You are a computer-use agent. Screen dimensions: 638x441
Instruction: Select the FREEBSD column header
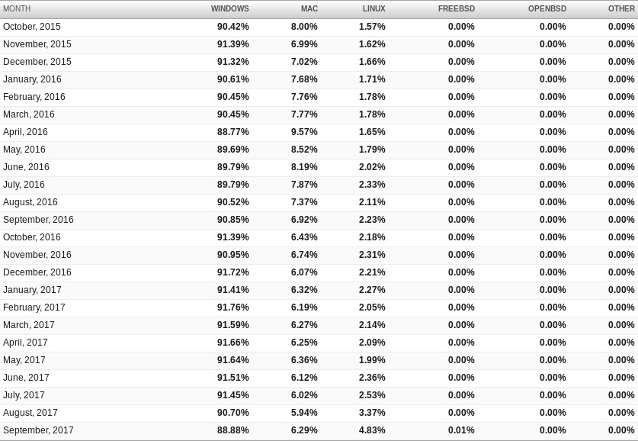tap(456, 8)
